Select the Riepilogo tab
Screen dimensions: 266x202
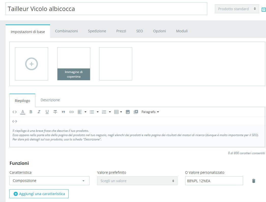point(22,100)
